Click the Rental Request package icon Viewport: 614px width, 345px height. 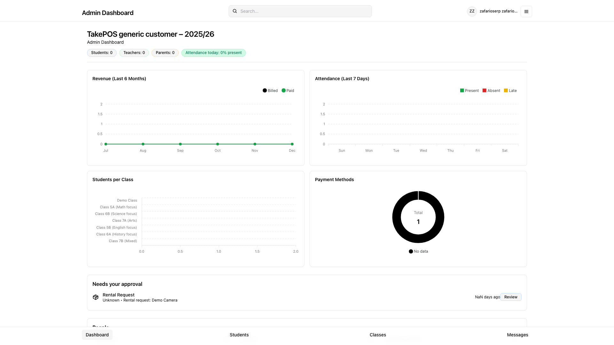[96, 297]
